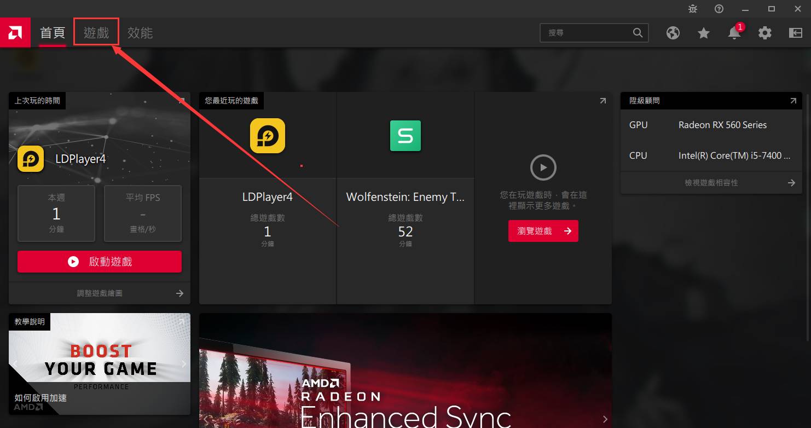Screen dimensions: 811x428
Task: Click the 啟動遊戲 button
Action: [x=100, y=262]
